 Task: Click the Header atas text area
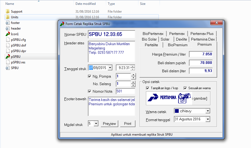112,52
